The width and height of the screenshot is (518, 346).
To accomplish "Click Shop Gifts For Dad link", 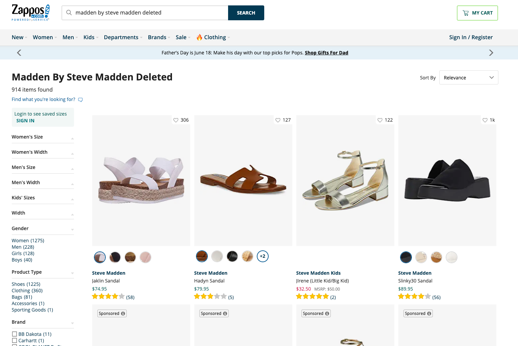I will pyautogui.click(x=326, y=53).
